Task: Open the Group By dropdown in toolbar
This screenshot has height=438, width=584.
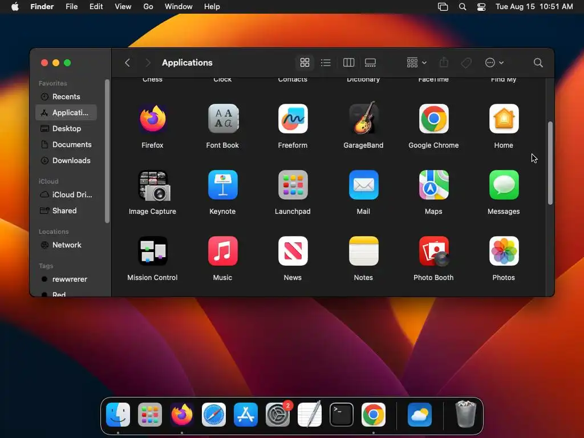Action: pyautogui.click(x=416, y=63)
